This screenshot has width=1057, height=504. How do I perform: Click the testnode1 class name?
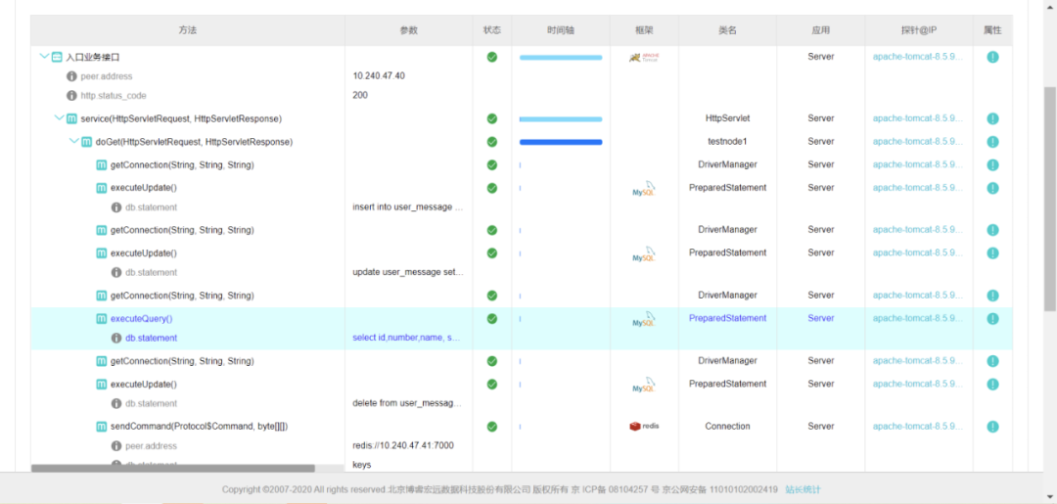coord(727,142)
